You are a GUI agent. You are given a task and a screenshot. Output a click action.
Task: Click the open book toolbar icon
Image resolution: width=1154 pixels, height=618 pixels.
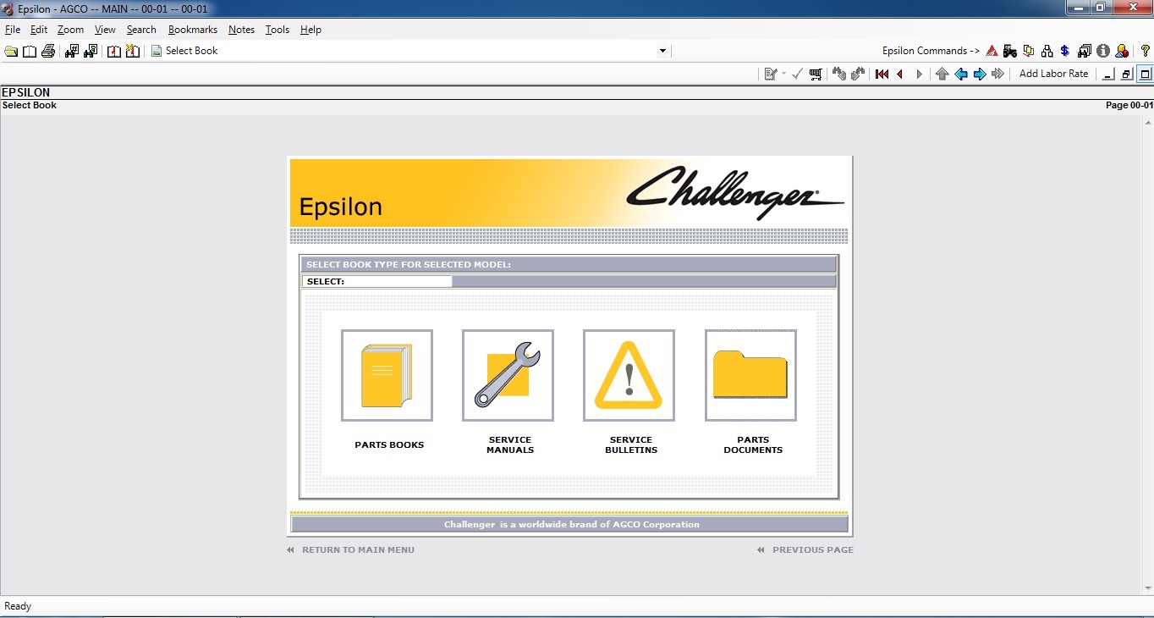[30, 51]
